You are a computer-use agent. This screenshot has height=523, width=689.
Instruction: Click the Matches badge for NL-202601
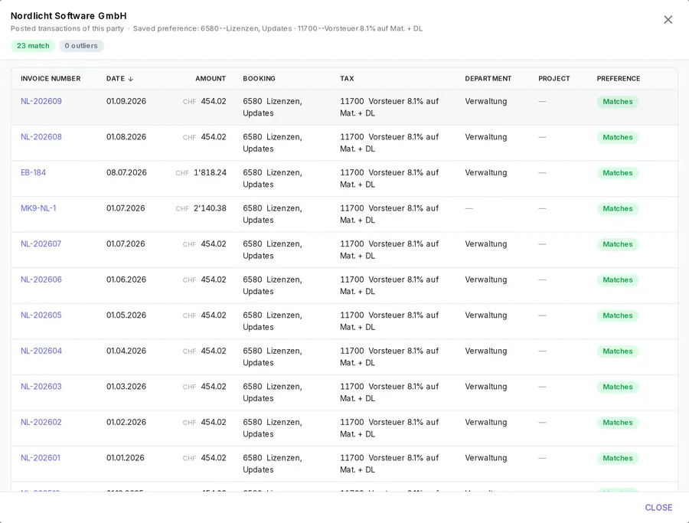(617, 458)
